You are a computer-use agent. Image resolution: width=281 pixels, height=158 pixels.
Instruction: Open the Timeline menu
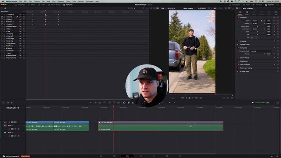click(37, 1)
